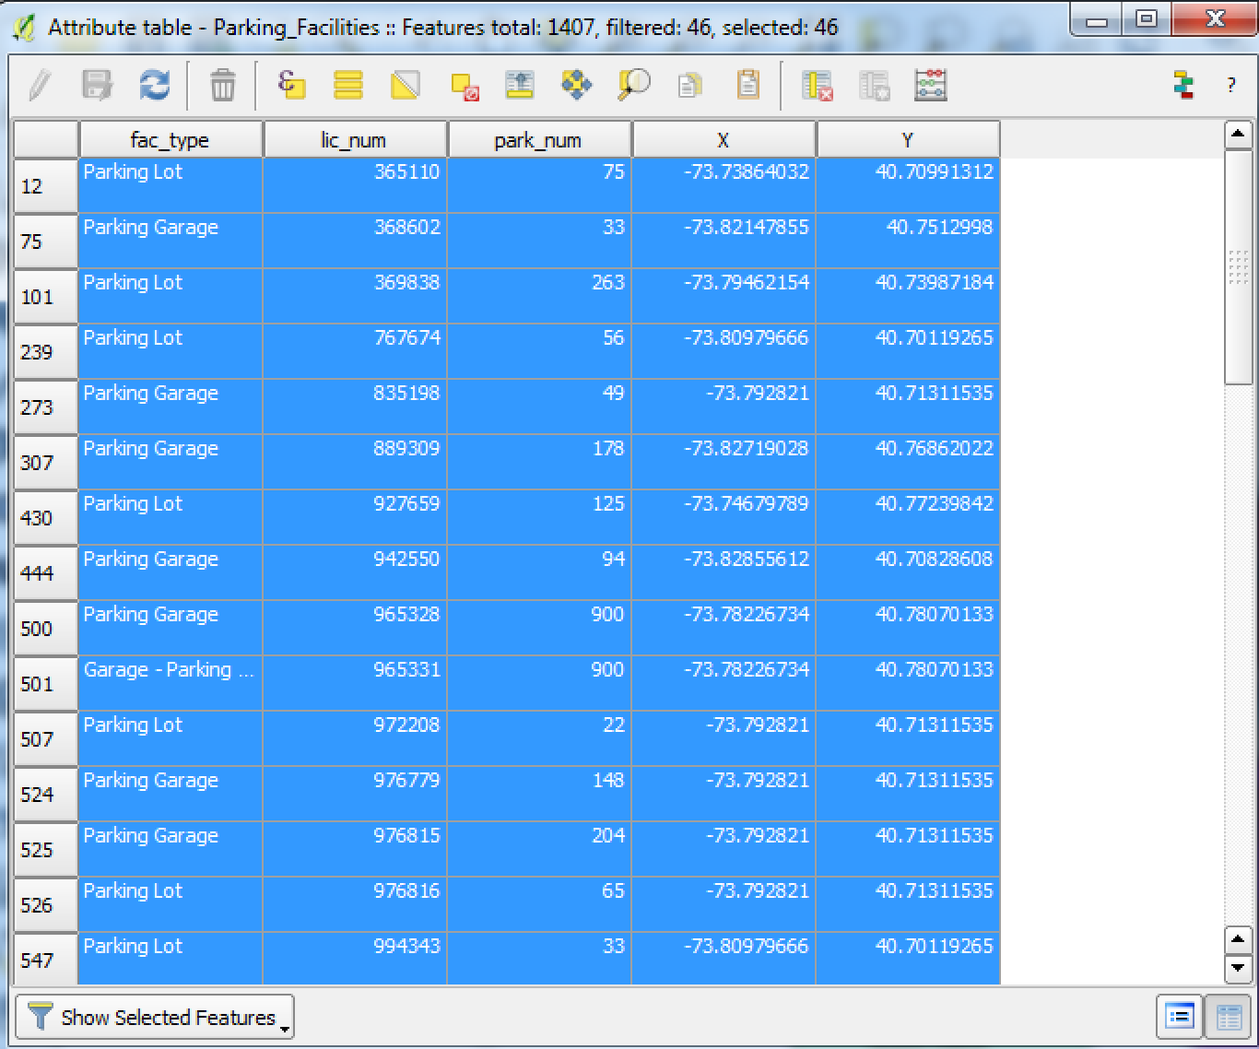Click the X column header
Screen dimensions: 1259x1049
724,140
